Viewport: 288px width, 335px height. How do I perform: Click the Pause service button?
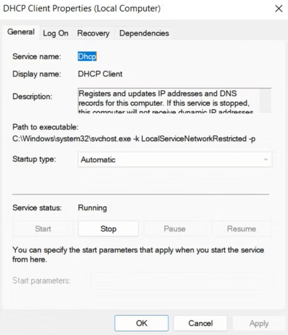coord(175,229)
